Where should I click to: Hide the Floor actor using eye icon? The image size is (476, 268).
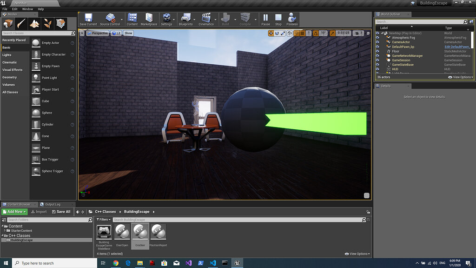click(x=377, y=51)
